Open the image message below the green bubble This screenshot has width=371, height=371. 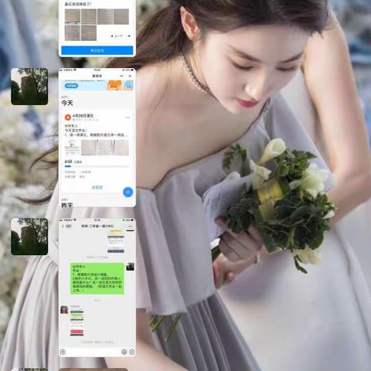point(77,323)
